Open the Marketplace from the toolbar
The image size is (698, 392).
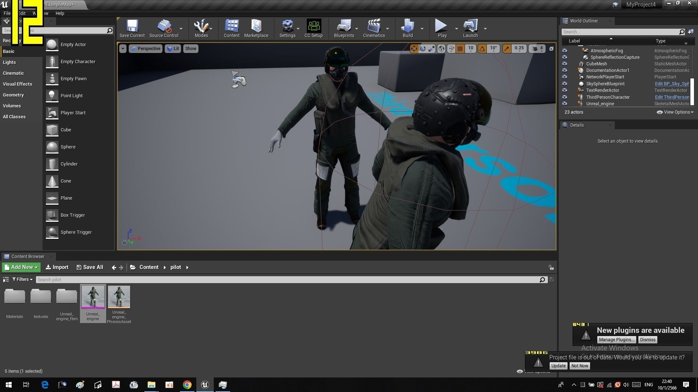pos(256,28)
